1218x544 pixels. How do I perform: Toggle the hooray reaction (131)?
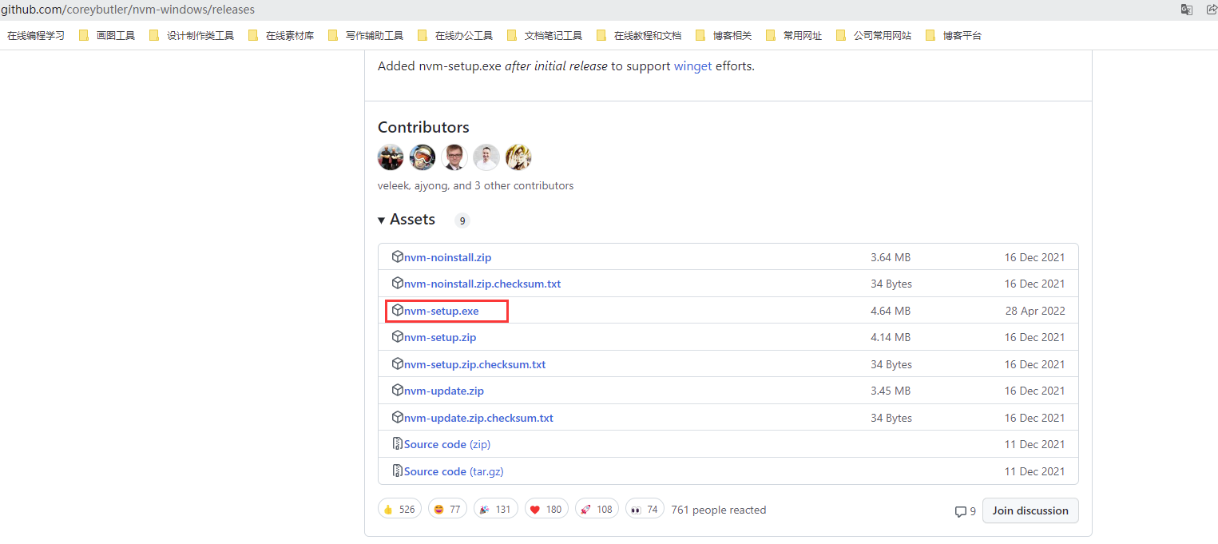[x=495, y=509]
